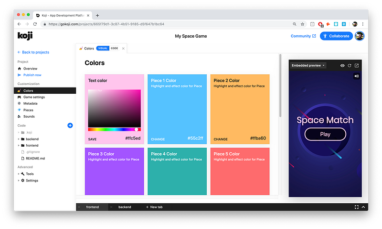Open .gitignore file

(32, 152)
